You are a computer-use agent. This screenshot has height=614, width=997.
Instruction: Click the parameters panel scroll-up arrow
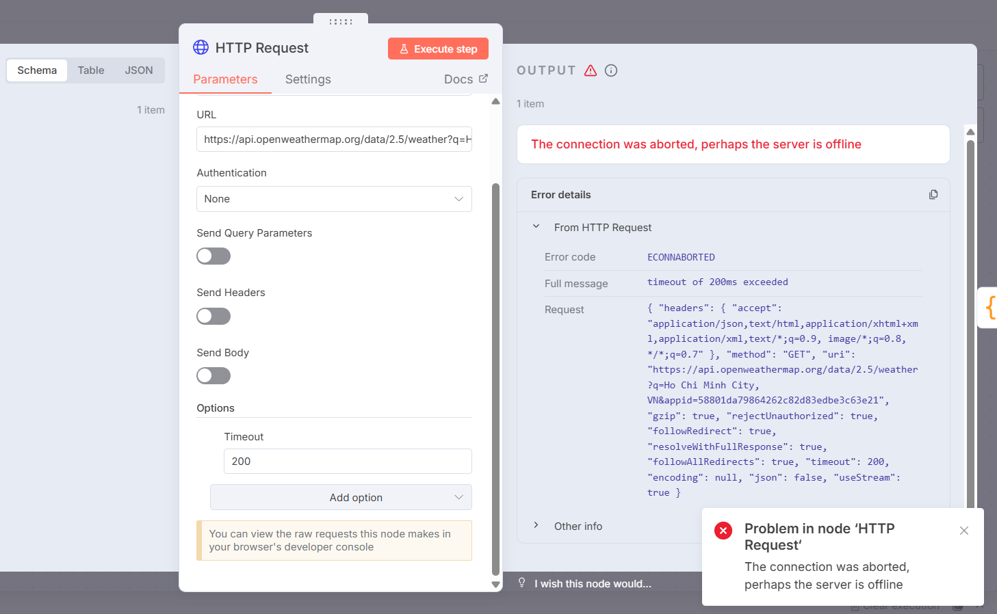click(x=495, y=101)
